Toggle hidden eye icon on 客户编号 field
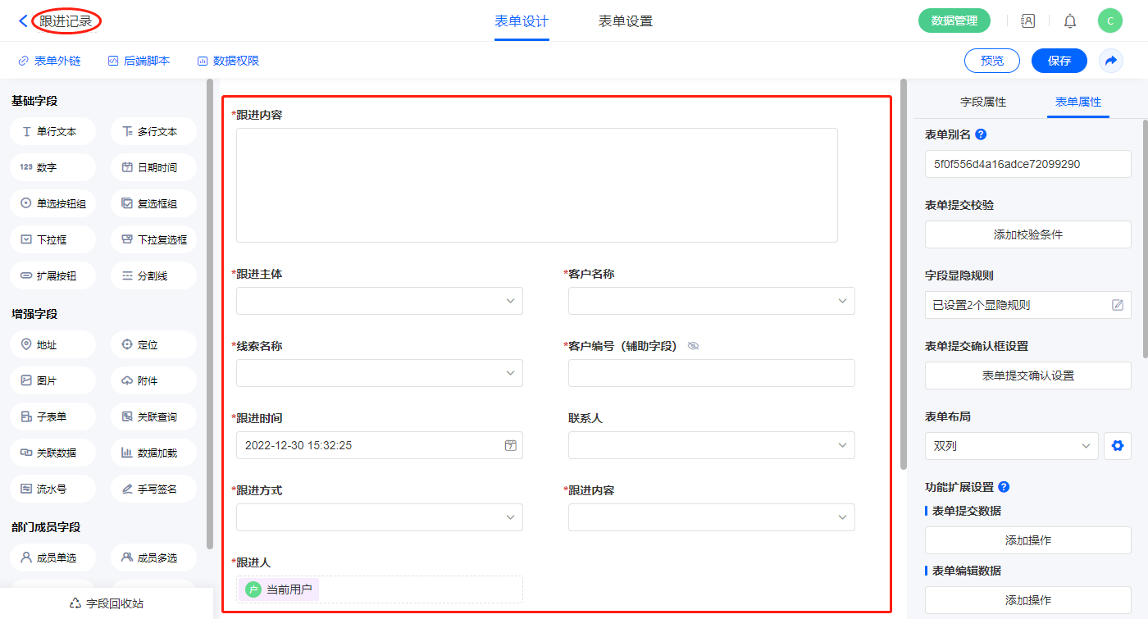Viewport: 1148px width, 619px height. click(693, 346)
